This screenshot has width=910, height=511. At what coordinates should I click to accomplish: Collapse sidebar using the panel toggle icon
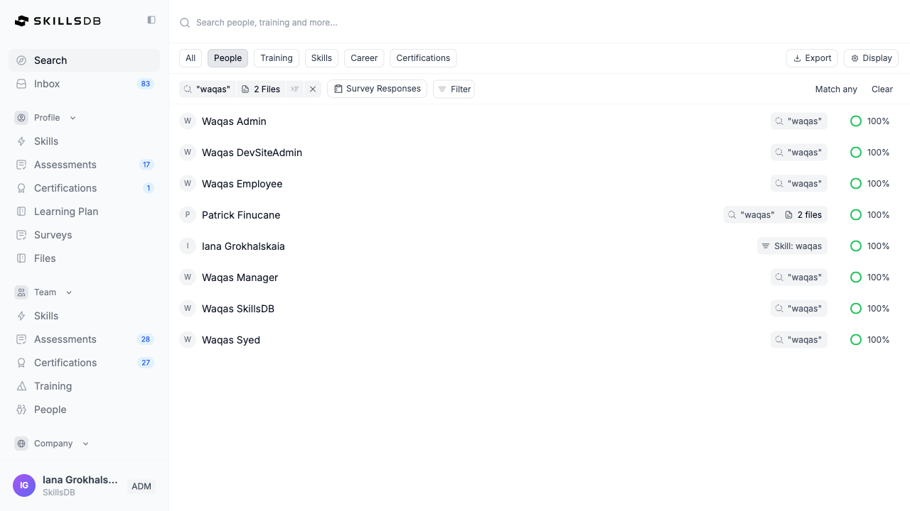pos(151,20)
